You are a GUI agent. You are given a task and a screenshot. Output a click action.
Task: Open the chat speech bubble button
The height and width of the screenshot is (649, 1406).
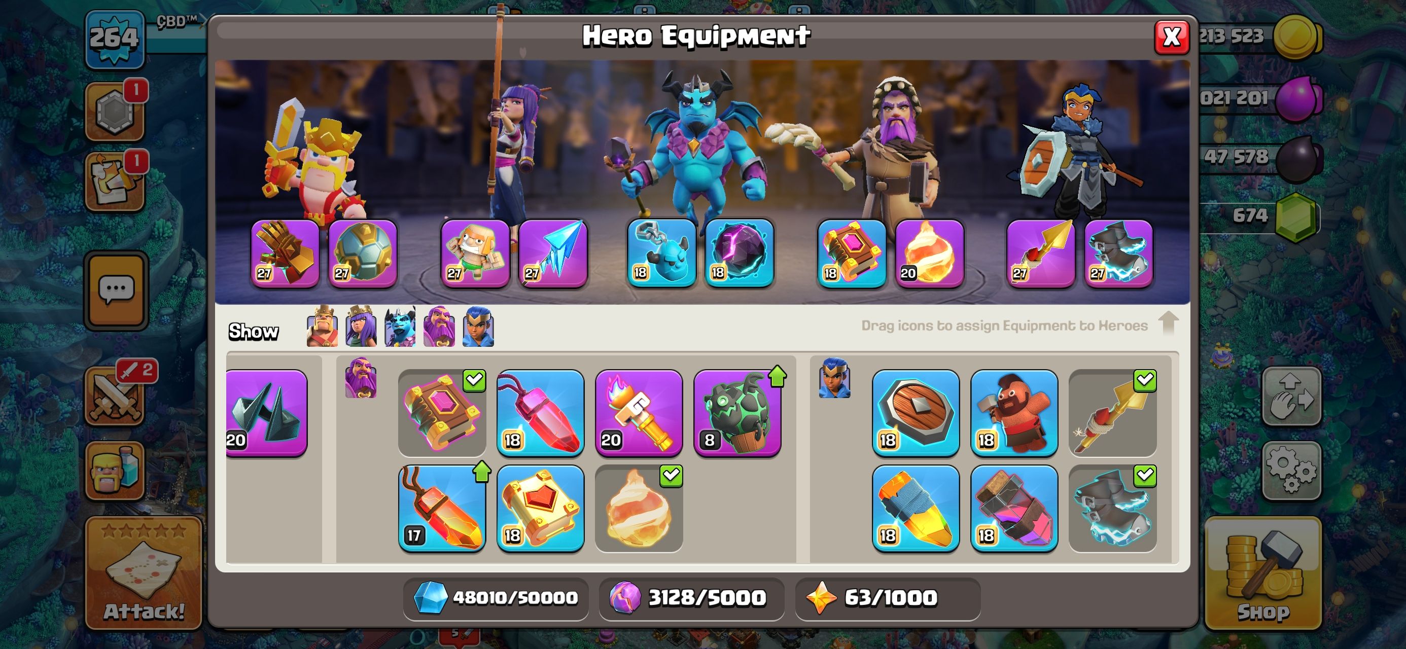[116, 291]
